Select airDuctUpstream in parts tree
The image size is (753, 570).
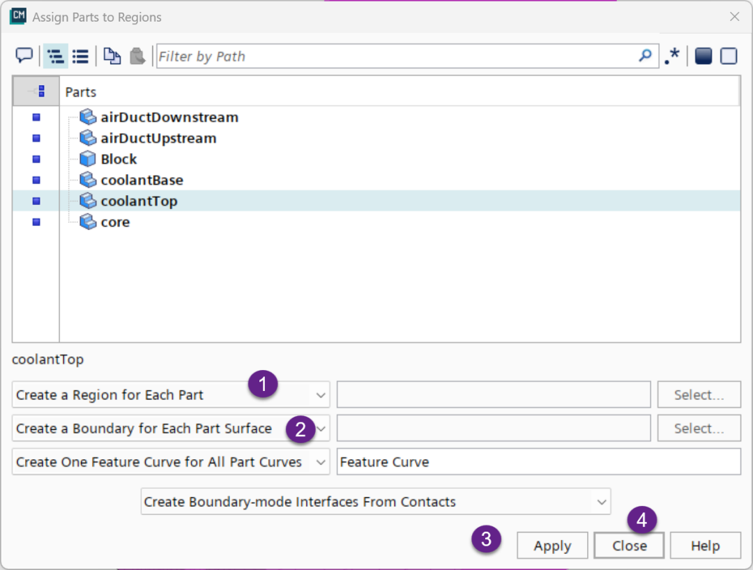[158, 138]
